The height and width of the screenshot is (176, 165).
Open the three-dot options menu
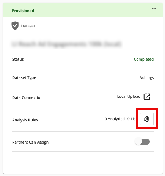[x=154, y=8]
